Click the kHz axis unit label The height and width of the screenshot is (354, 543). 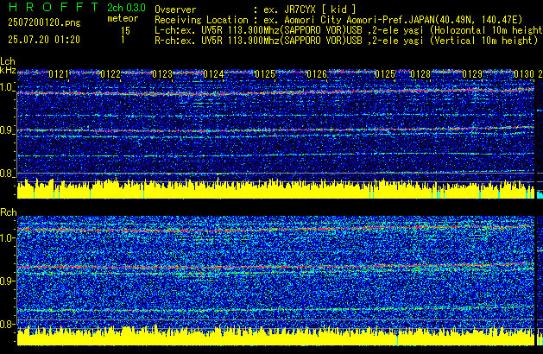point(8,70)
